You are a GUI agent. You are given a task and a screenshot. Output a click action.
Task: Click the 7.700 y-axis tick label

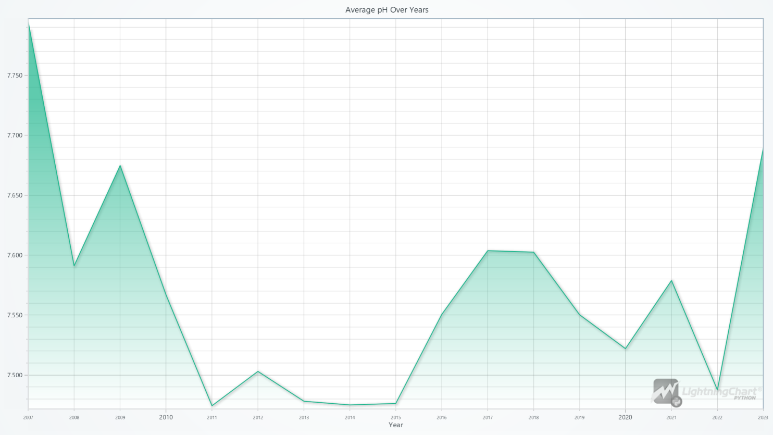pos(15,135)
